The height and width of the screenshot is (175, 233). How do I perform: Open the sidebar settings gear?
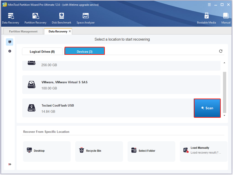click(x=10, y=51)
